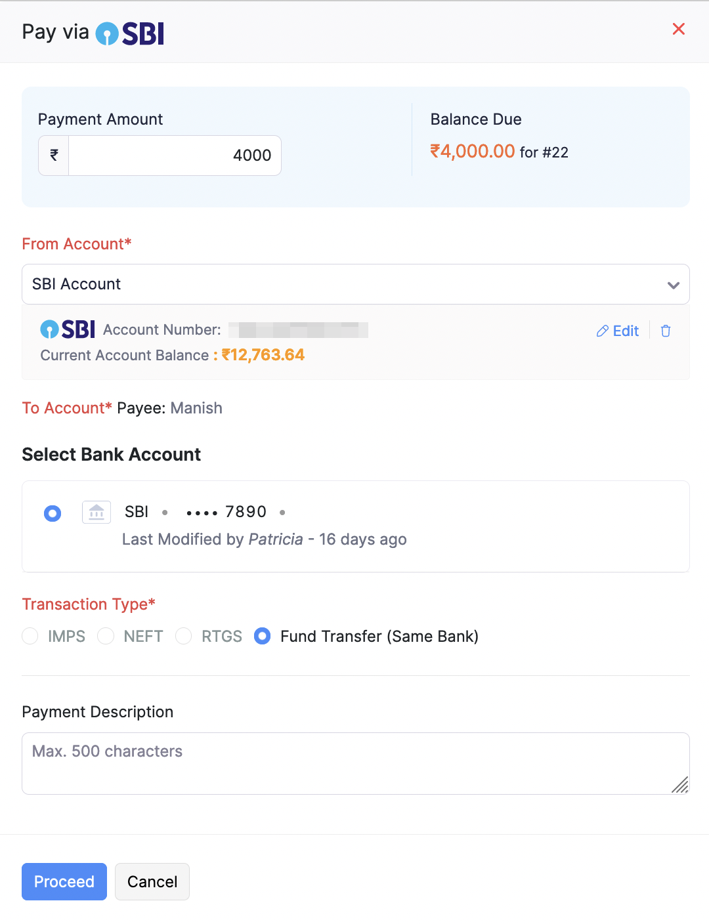Expand From Account chevron arrow
The width and height of the screenshot is (709, 924).
[673, 285]
